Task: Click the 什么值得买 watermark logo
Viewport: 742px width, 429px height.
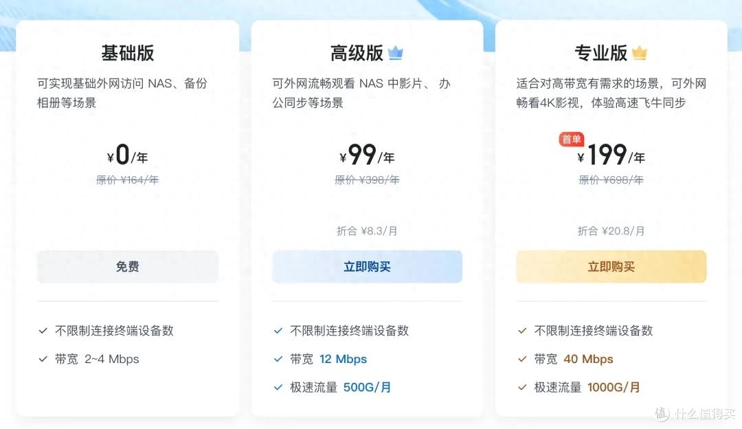Action: click(x=695, y=413)
